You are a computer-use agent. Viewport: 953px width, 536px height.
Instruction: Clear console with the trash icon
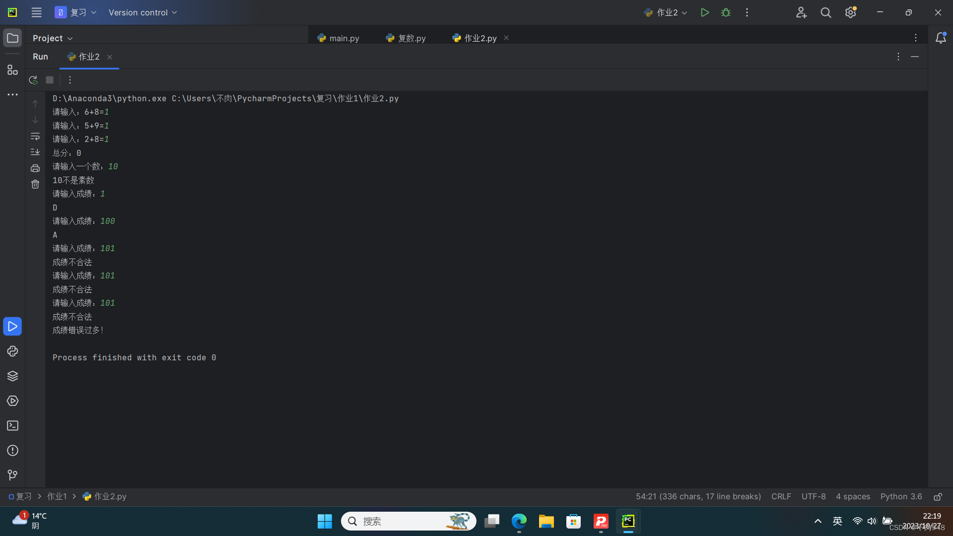point(35,184)
